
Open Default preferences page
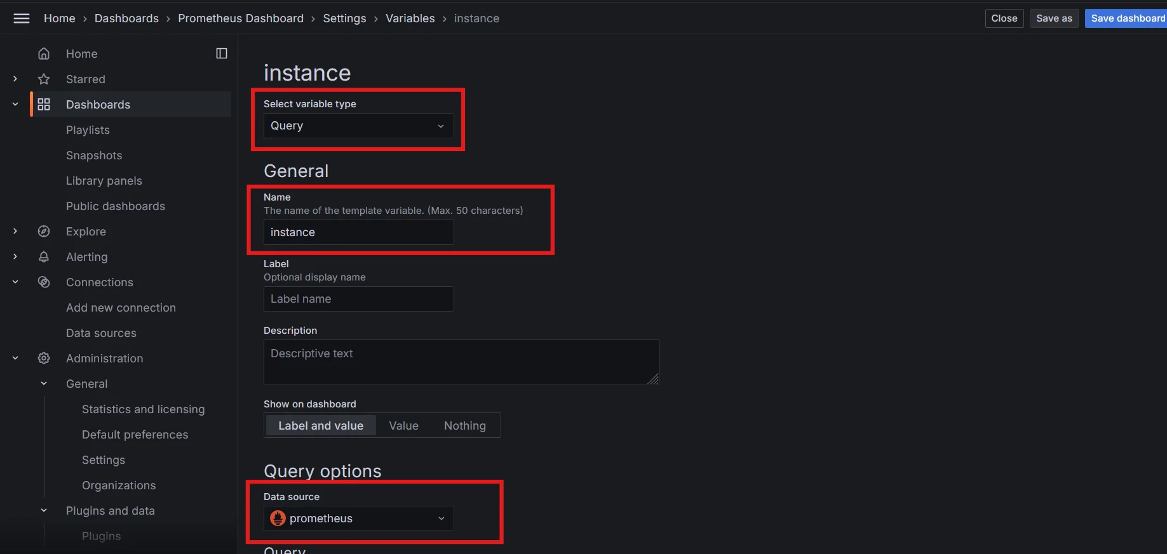click(x=135, y=435)
